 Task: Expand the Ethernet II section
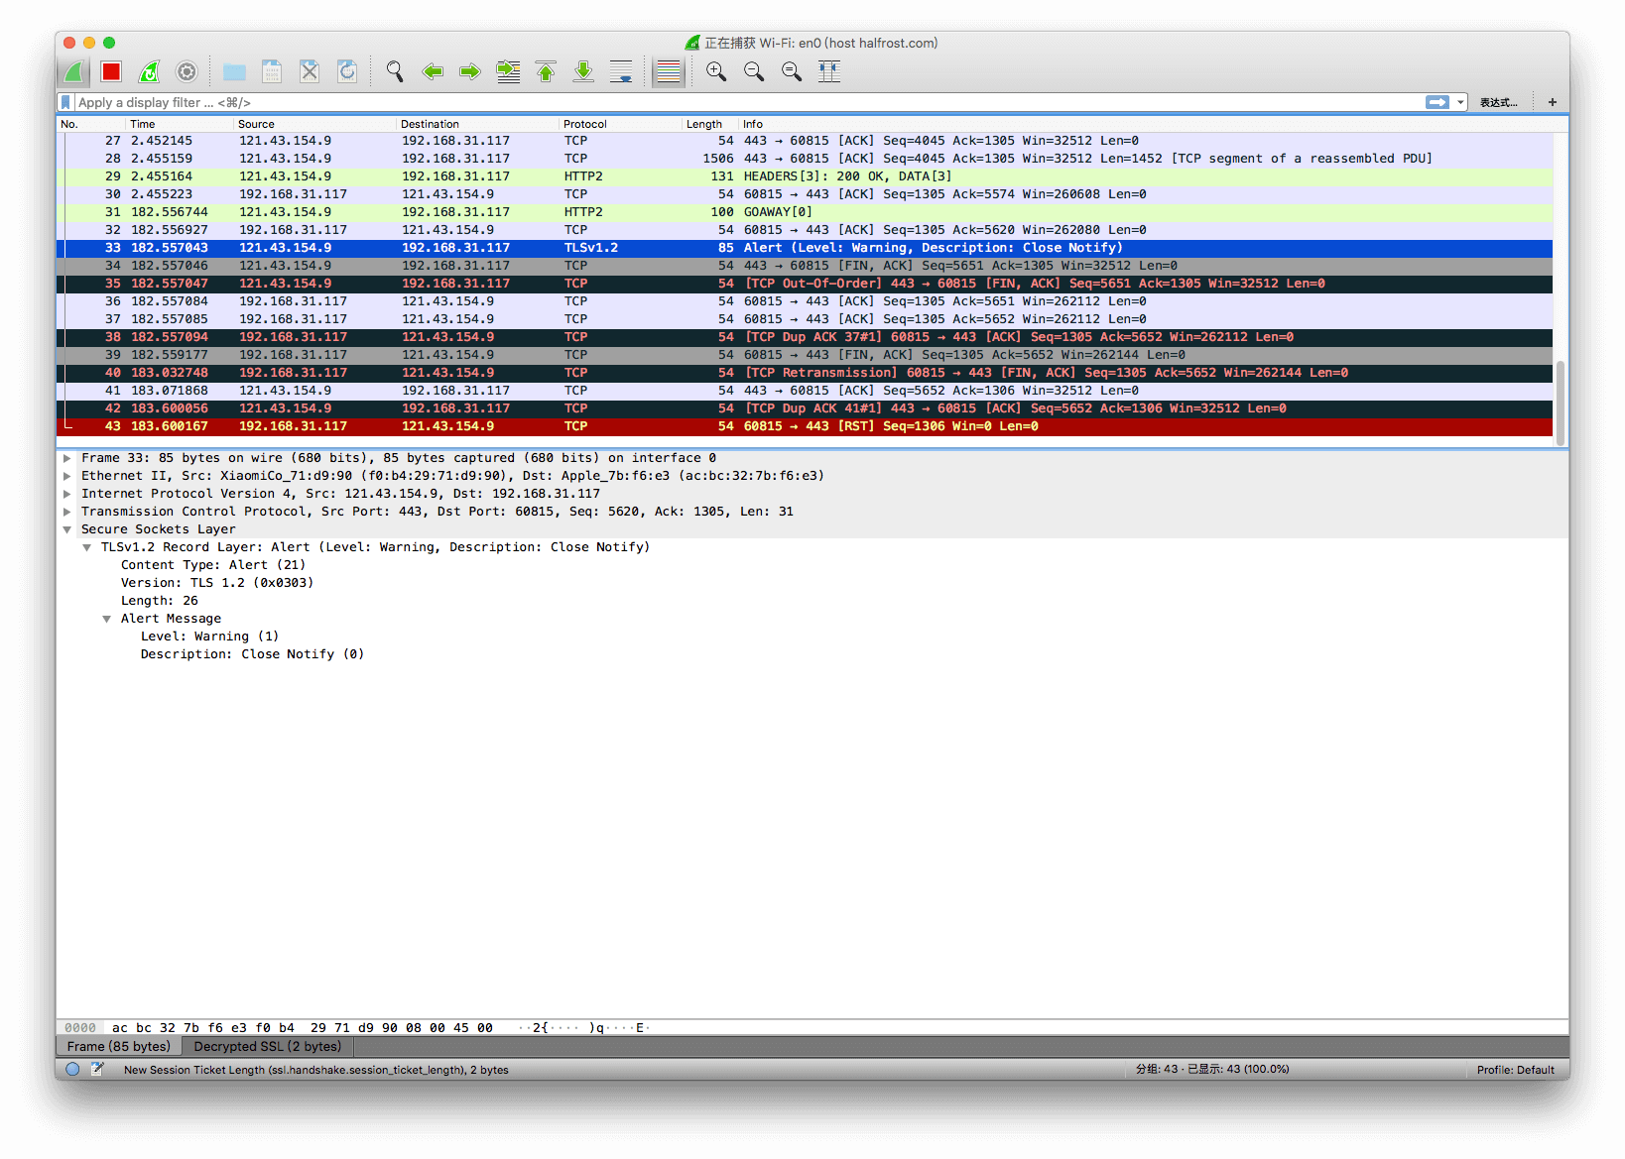coord(66,476)
